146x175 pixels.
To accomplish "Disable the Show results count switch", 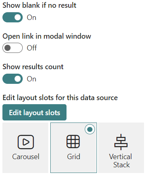I will 13,79.
